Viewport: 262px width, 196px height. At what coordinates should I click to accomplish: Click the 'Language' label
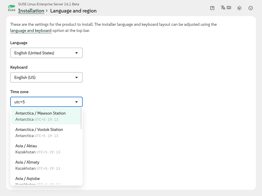(19, 43)
